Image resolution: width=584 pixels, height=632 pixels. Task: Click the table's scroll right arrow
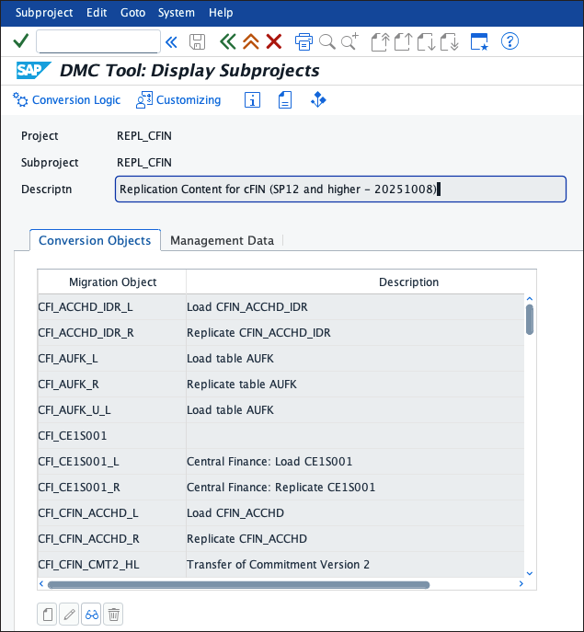[521, 583]
